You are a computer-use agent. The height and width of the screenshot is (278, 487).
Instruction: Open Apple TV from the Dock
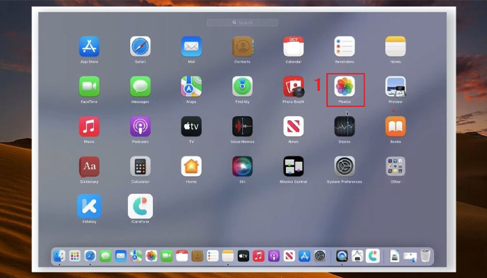(x=243, y=256)
